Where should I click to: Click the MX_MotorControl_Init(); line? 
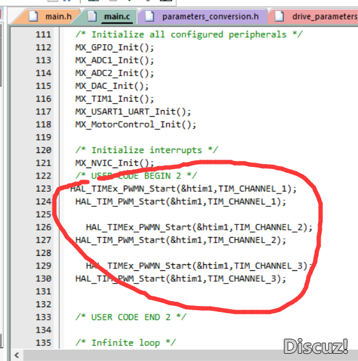(x=136, y=125)
